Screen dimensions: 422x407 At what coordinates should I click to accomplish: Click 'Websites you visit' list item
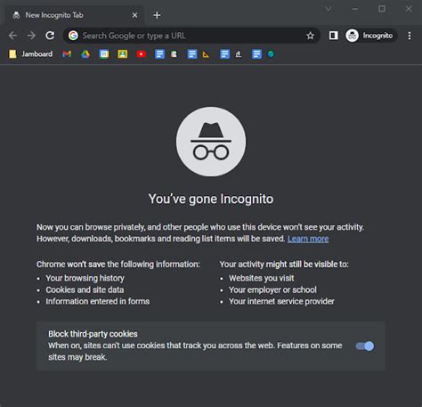(x=262, y=278)
